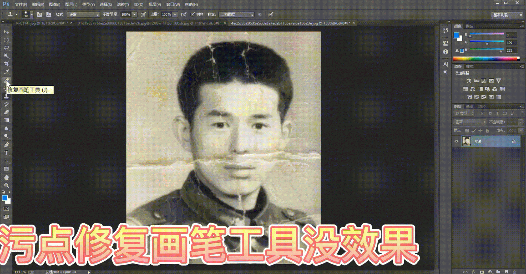Add a Levels adjustment
Image resolution: width=526 pixels, height=274 pixels.
tap(476, 81)
